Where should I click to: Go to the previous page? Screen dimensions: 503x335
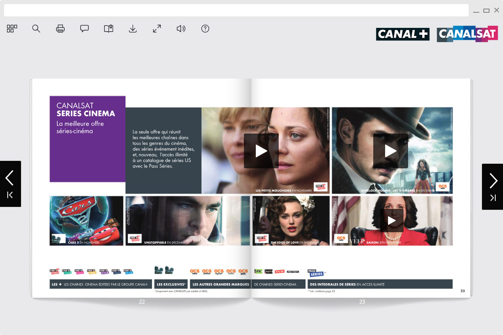click(10, 177)
